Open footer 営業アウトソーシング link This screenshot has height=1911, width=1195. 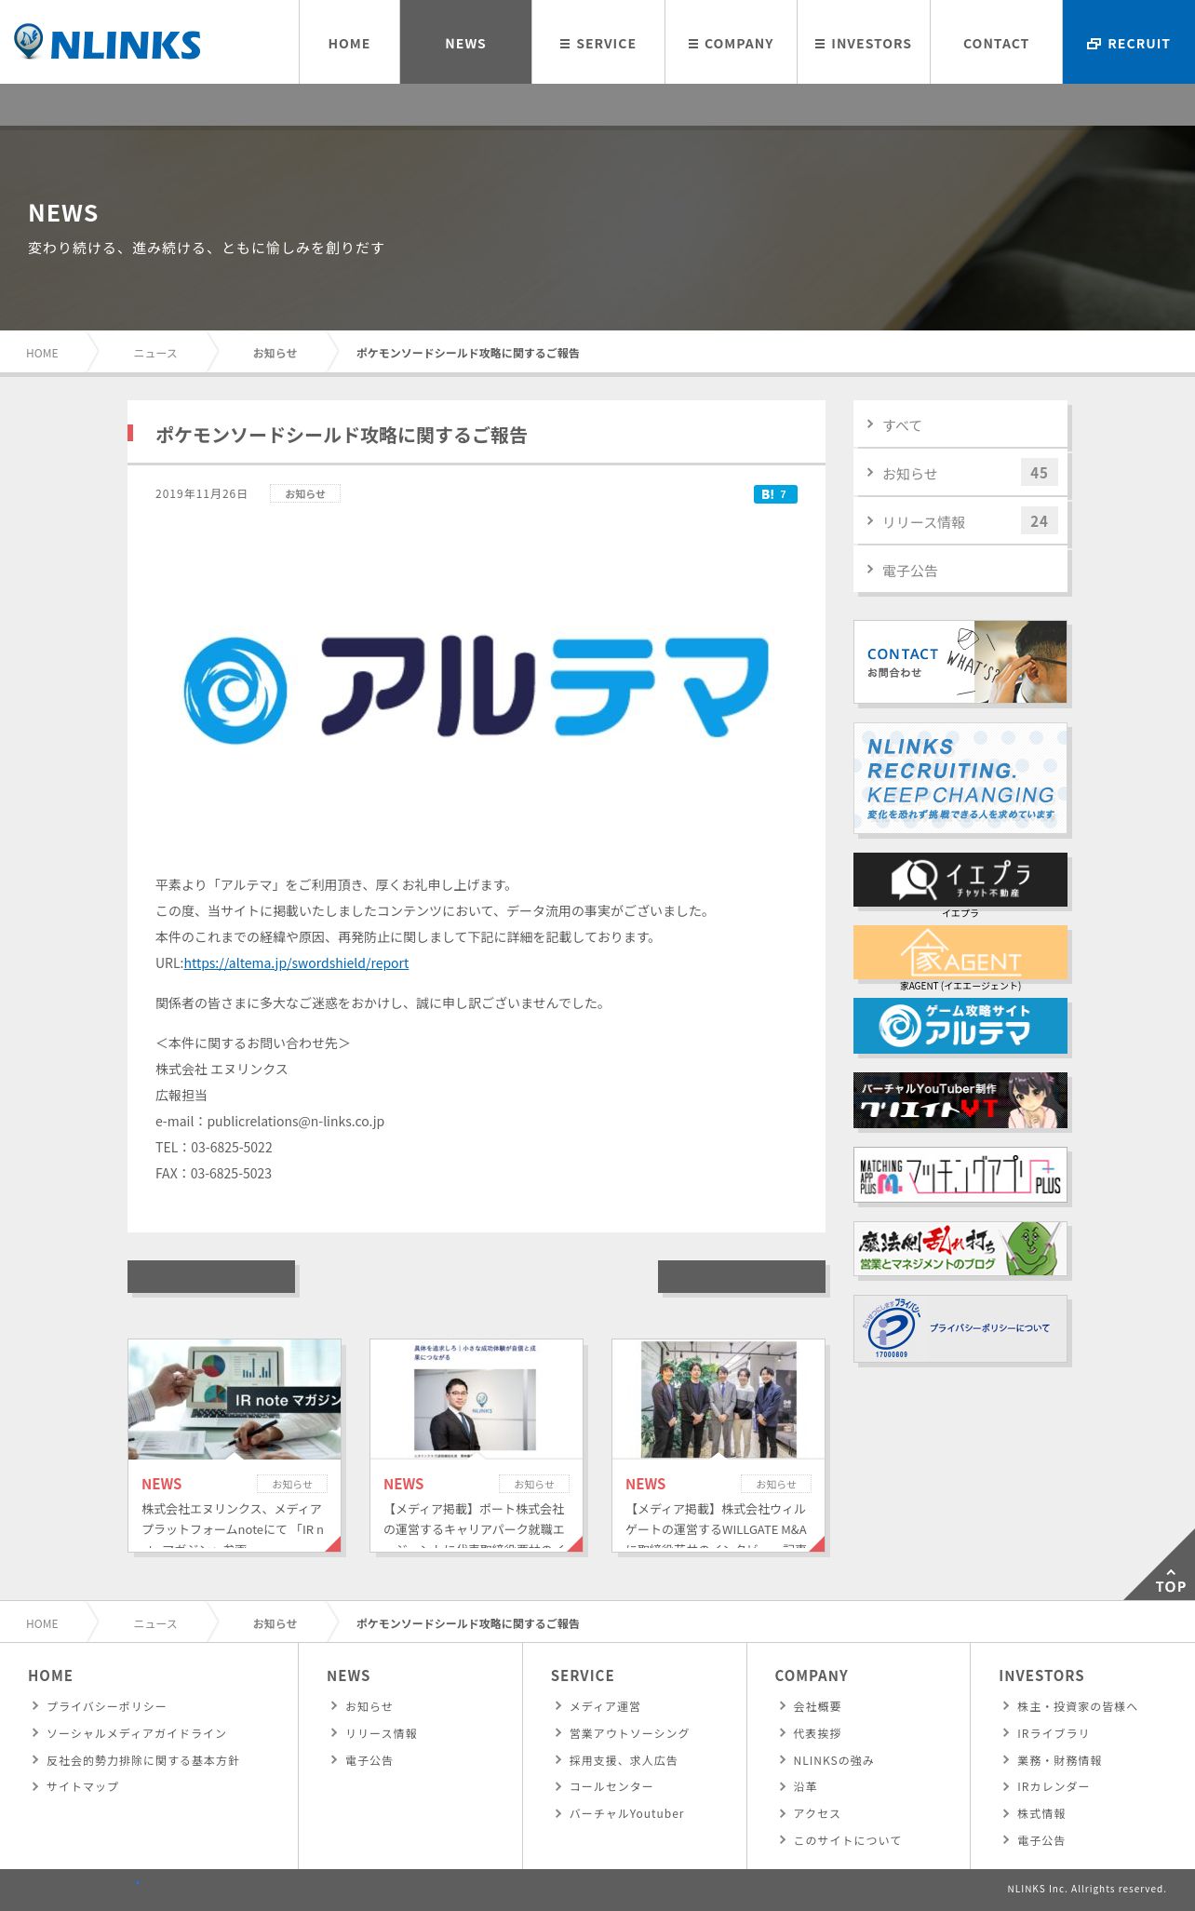coord(629,1733)
